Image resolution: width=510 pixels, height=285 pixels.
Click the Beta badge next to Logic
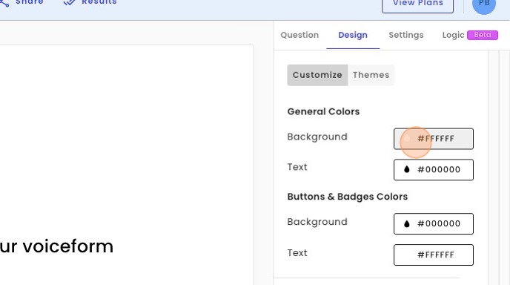click(483, 35)
